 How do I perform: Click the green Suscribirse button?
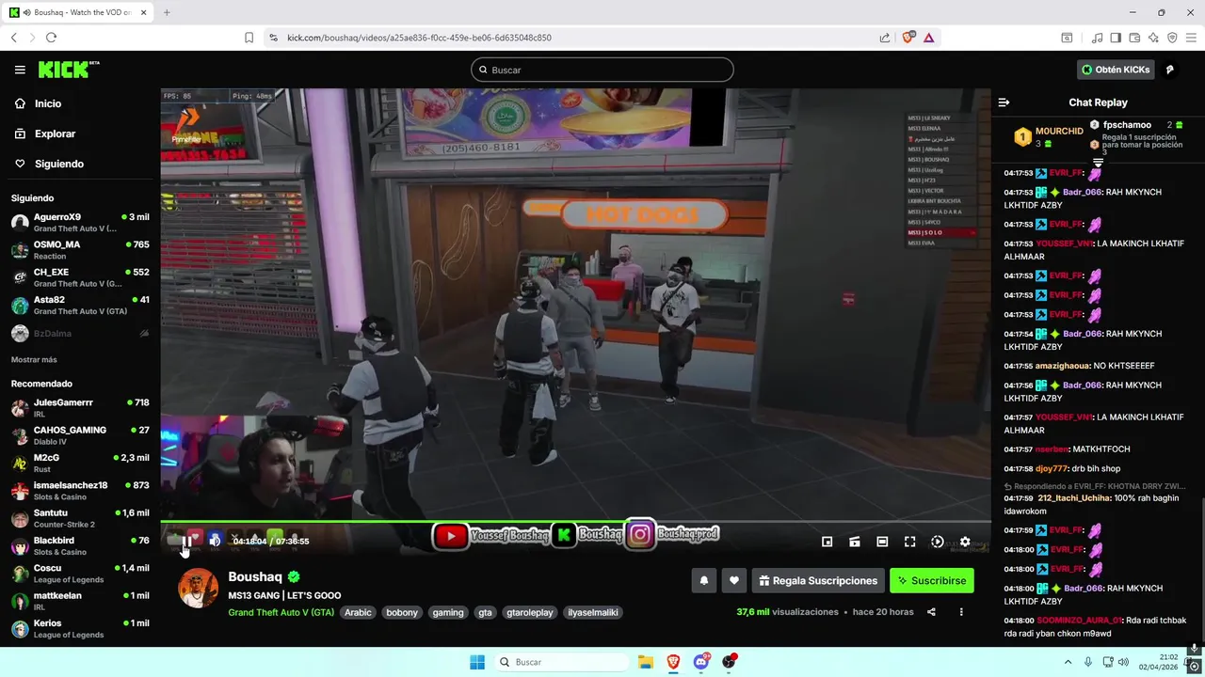point(932,581)
